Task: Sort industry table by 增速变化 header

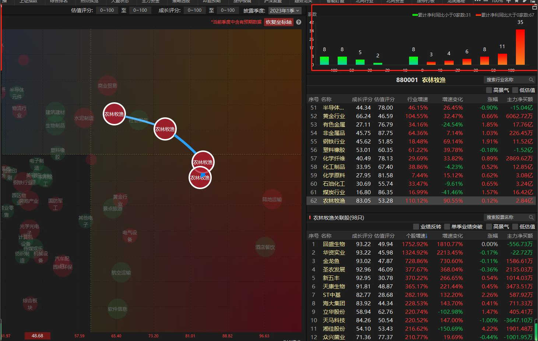Action: [x=453, y=99]
